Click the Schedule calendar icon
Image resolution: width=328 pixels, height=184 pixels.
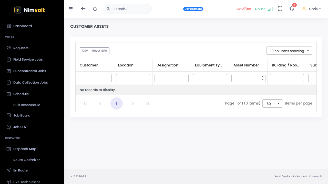[9, 94]
